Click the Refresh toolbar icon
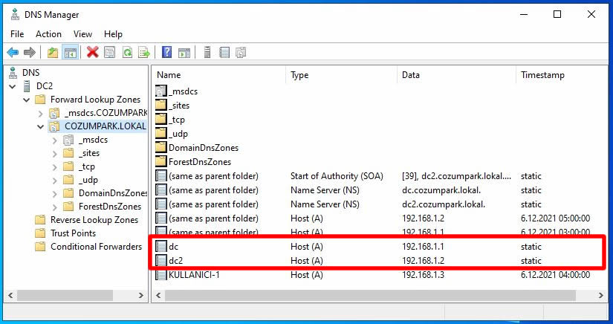The width and height of the screenshot is (613, 324). tap(127, 52)
